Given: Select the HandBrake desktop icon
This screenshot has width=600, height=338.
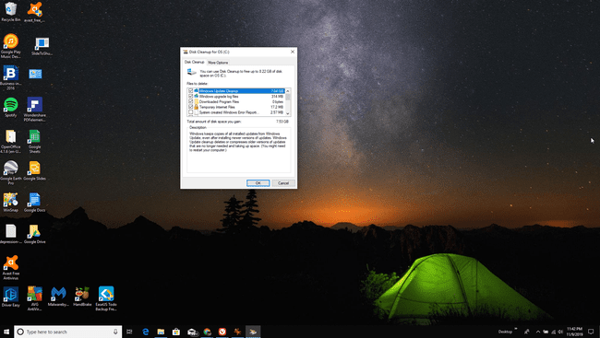Looking at the screenshot, I should [82, 297].
